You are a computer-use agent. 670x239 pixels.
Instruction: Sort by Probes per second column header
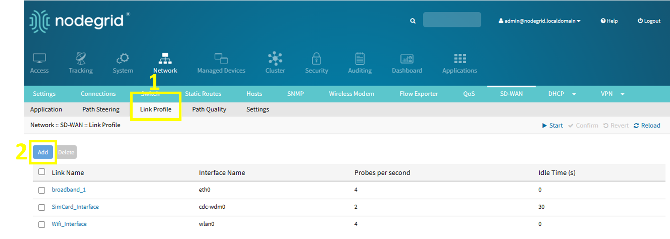(382, 172)
